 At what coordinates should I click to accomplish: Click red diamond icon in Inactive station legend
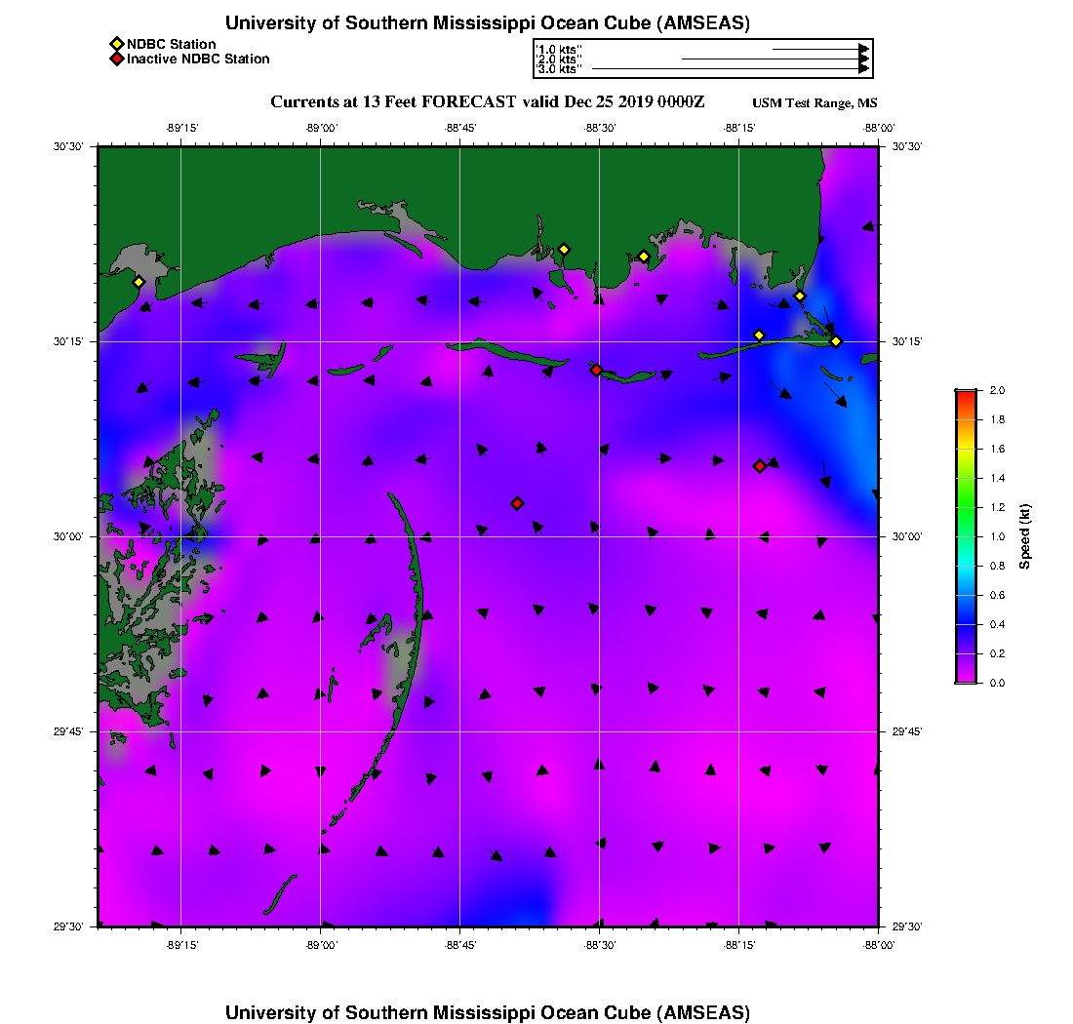116,59
